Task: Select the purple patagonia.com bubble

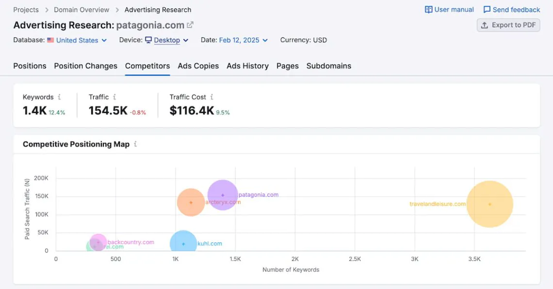Action: (x=223, y=195)
